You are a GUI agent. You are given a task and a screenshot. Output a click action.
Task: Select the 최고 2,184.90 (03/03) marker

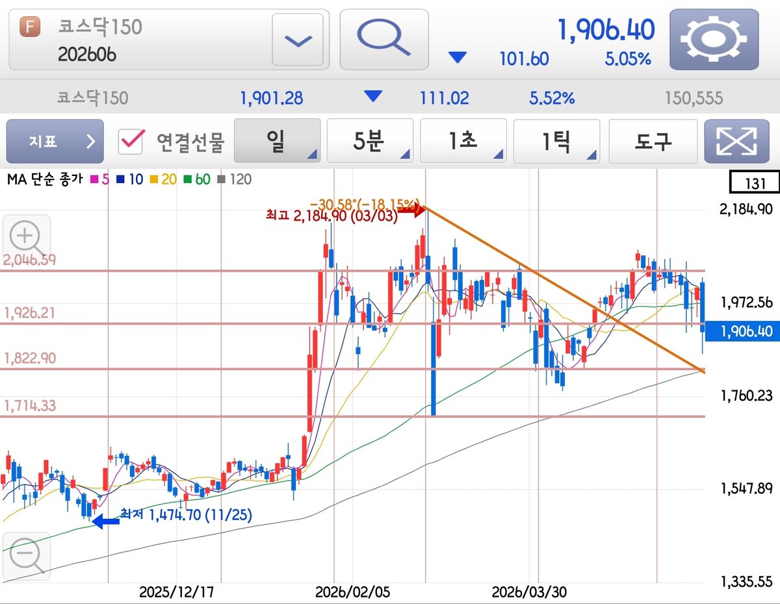(x=331, y=216)
